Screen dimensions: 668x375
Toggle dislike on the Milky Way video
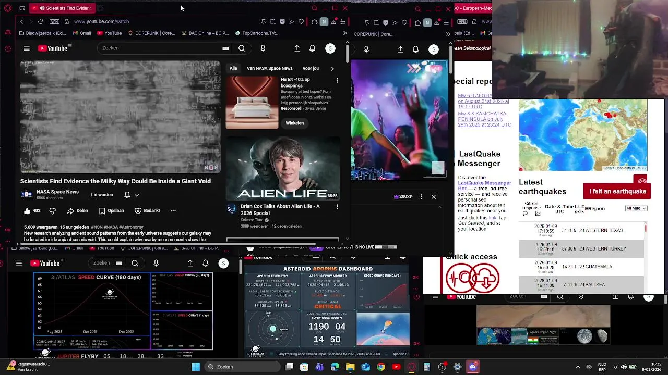pyautogui.click(x=52, y=211)
